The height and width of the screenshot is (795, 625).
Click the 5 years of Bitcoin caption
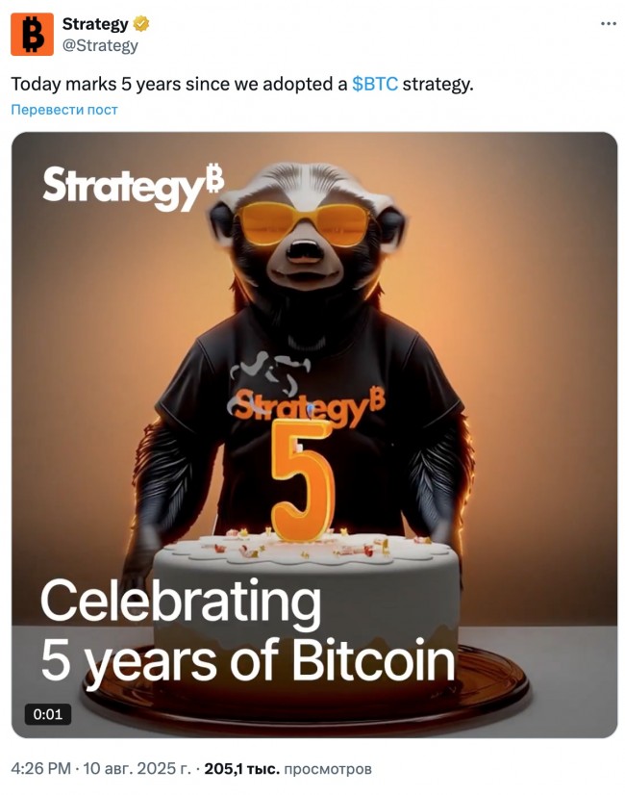(x=247, y=661)
